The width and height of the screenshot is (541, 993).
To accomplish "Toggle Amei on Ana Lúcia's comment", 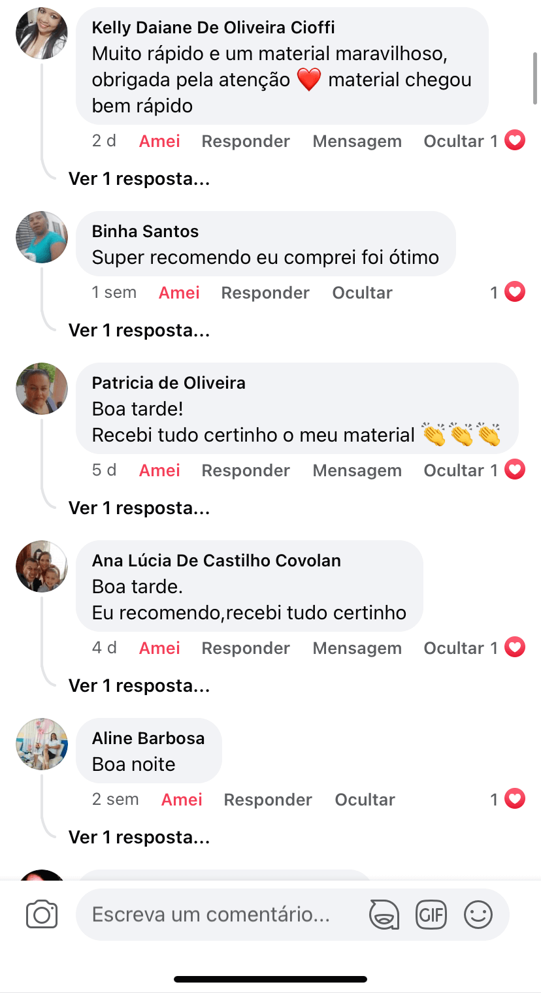I will 159,648.
